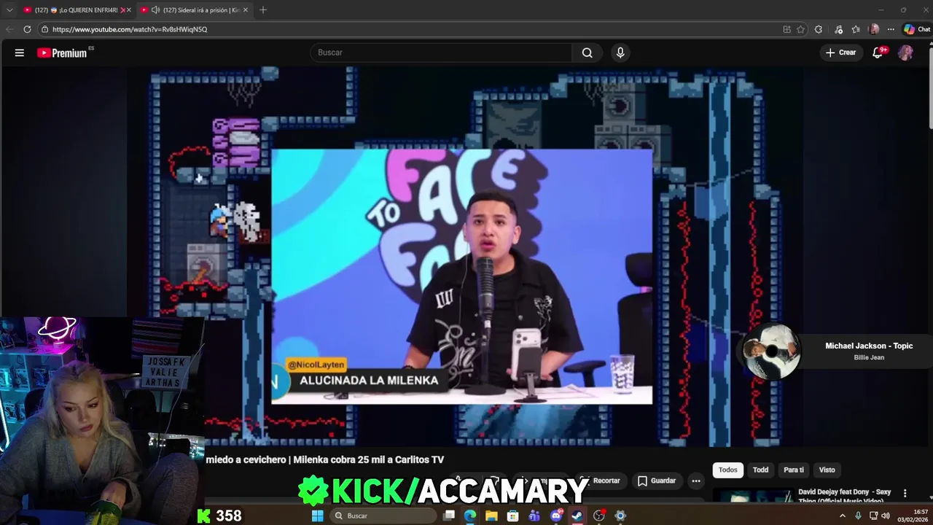Select the Todos filter chip
The width and height of the screenshot is (933, 525).
(x=728, y=470)
